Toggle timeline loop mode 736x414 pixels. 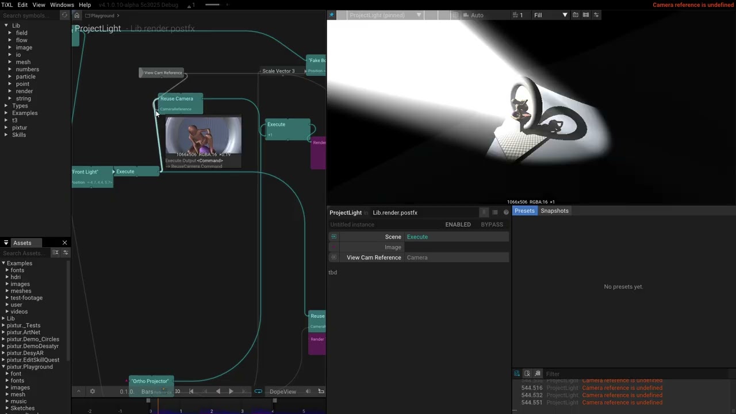[x=258, y=391]
